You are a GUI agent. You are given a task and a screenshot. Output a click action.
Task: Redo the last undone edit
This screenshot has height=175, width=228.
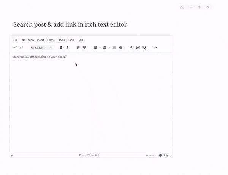(22, 47)
